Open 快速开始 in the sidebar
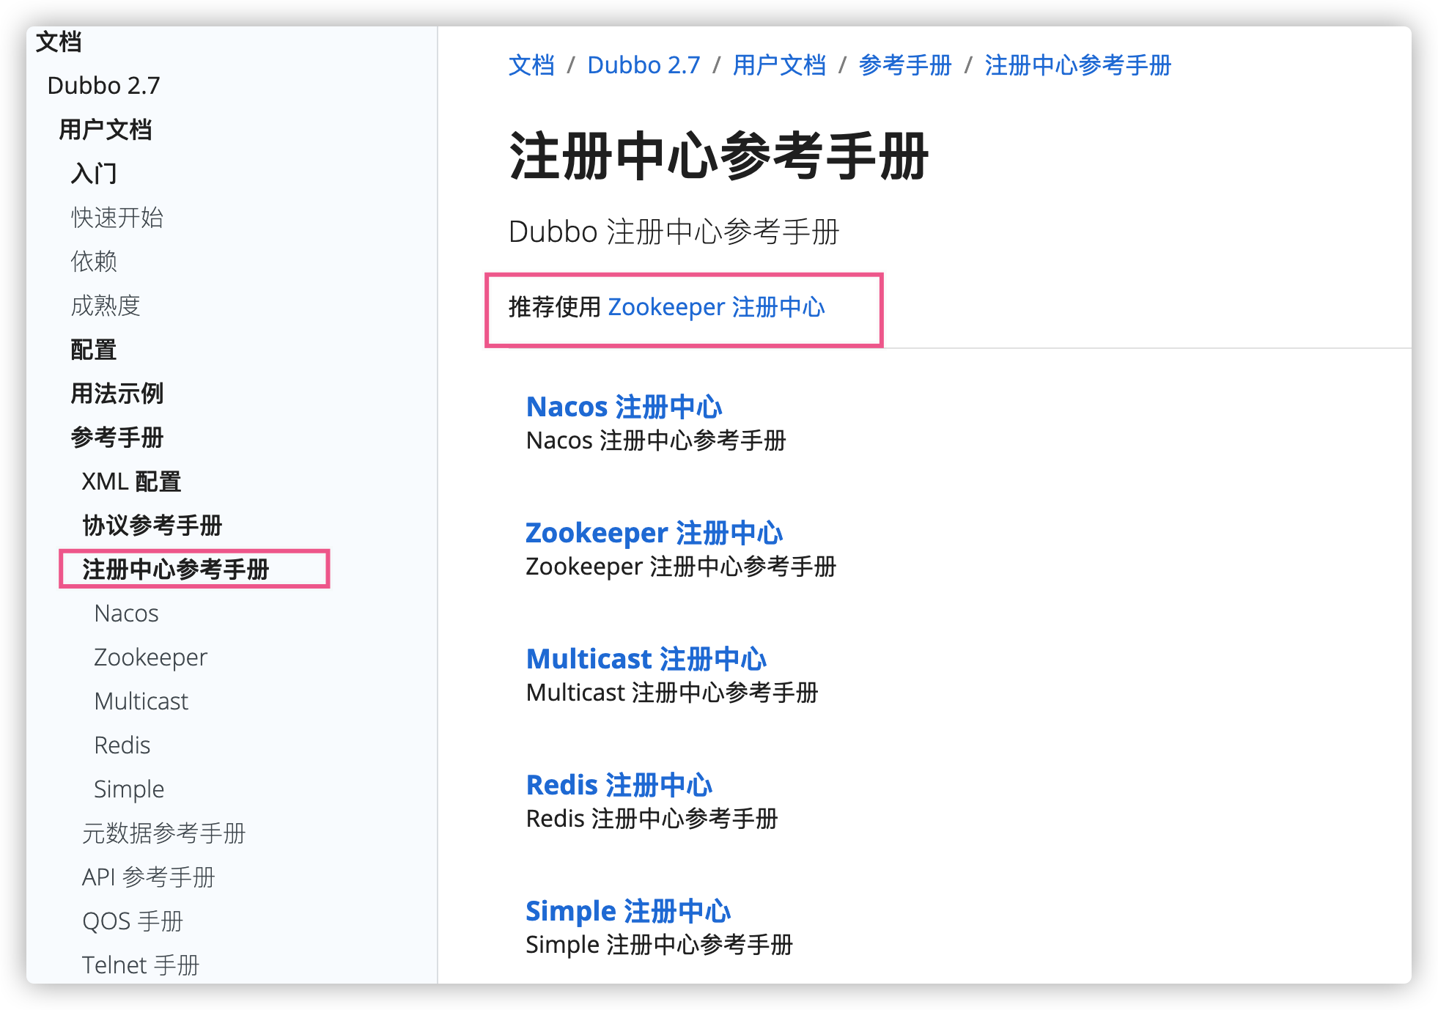Screen dimensions: 1438x1010 click(117, 218)
